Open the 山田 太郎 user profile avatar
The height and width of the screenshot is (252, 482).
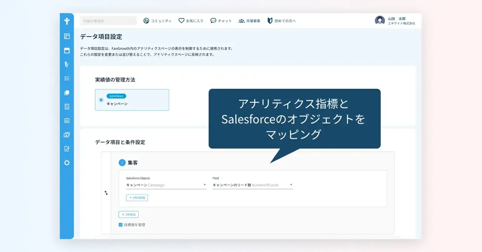[x=380, y=20]
